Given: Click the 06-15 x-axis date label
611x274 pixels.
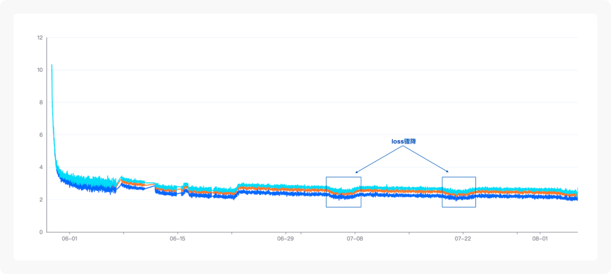Looking at the screenshot, I should pyautogui.click(x=178, y=238).
